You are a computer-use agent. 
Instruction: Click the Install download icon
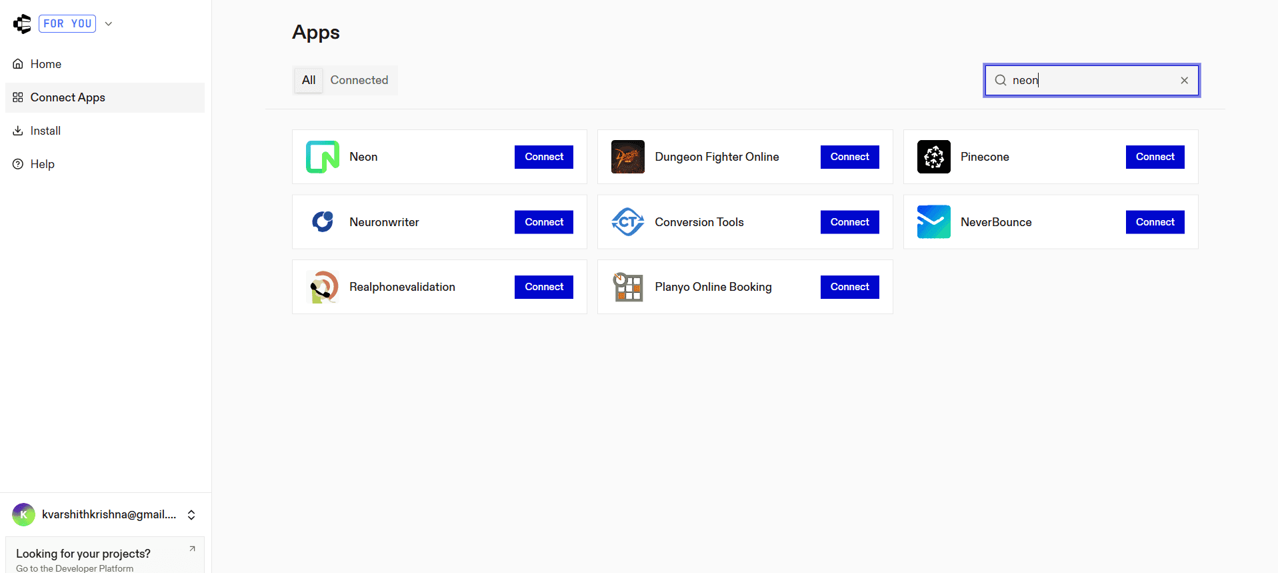coord(18,131)
